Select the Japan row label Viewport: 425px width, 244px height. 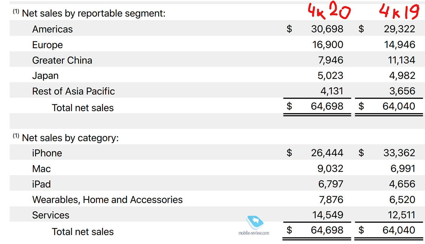(45, 76)
